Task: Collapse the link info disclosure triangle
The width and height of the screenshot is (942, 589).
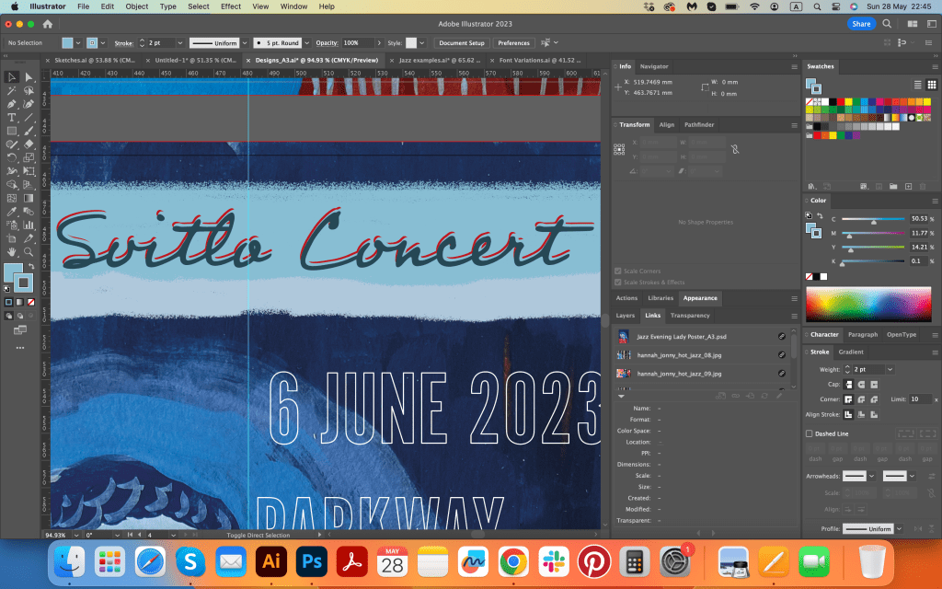Action: [x=621, y=396]
